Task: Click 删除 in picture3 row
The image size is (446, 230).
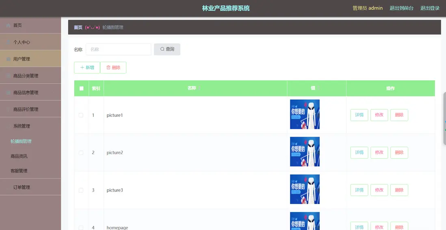Action: (399, 190)
